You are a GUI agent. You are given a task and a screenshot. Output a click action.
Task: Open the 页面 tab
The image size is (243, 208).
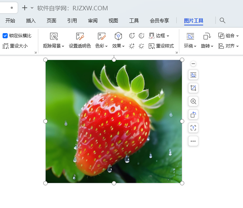point(52,21)
